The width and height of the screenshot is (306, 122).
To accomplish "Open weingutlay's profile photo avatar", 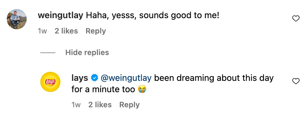I will pos(17,19).
